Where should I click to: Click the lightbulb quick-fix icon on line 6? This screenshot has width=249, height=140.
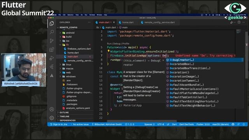(x=109, y=51)
